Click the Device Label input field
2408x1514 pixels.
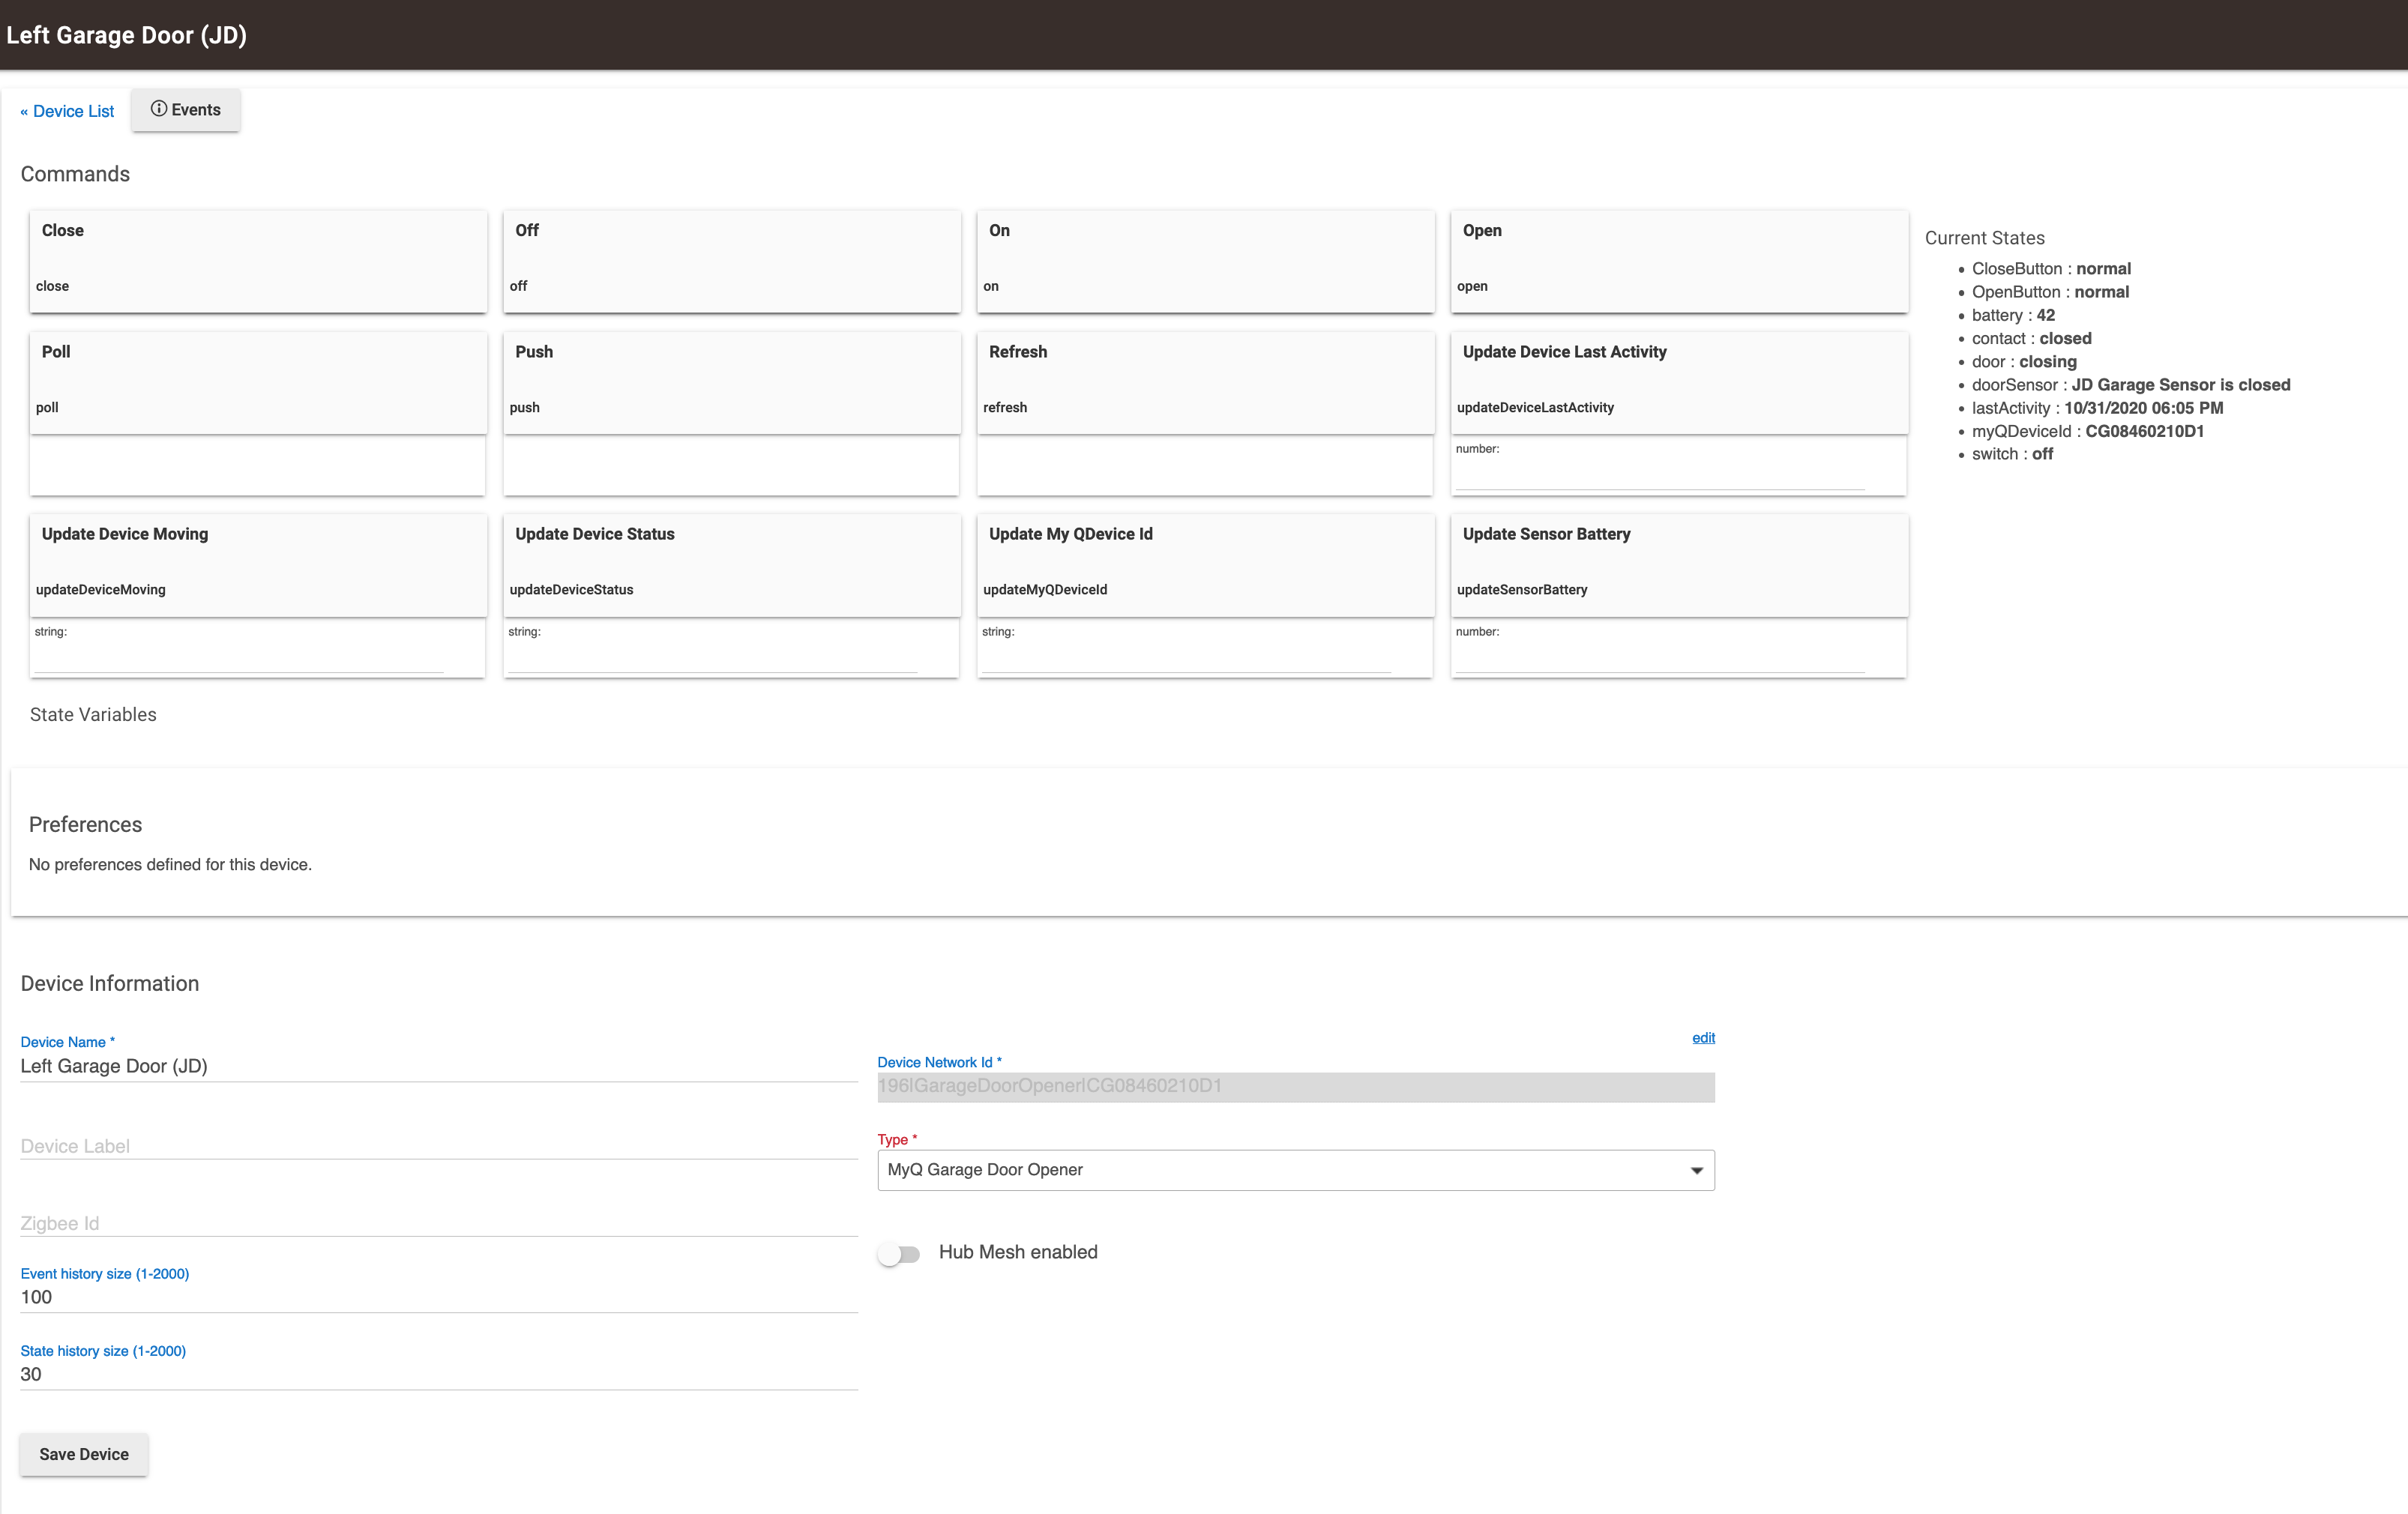click(x=438, y=1146)
